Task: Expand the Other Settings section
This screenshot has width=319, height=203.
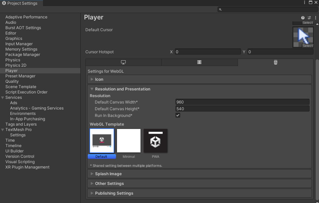Action: [x=199, y=184]
